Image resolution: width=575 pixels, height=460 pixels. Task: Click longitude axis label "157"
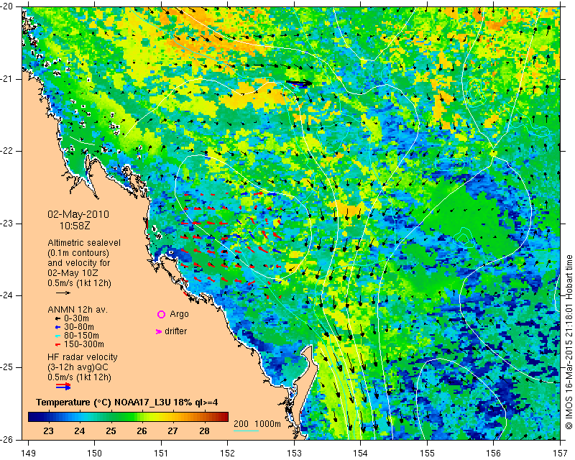coord(561,454)
